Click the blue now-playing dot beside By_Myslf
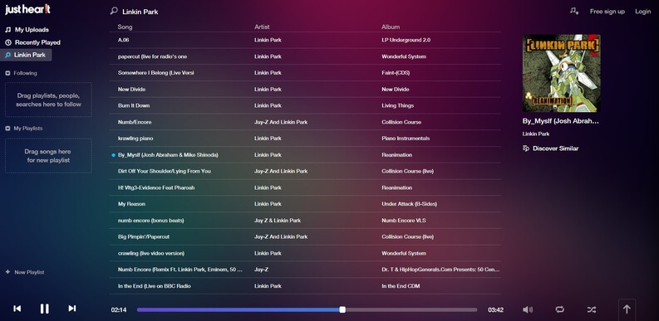 coord(114,155)
